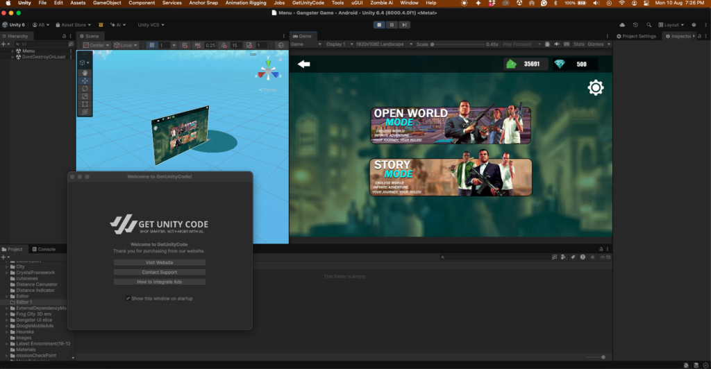The height and width of the screenshot is (369, 711).
Task: Open the Undo History icon
Action: [x=635, y=25]
